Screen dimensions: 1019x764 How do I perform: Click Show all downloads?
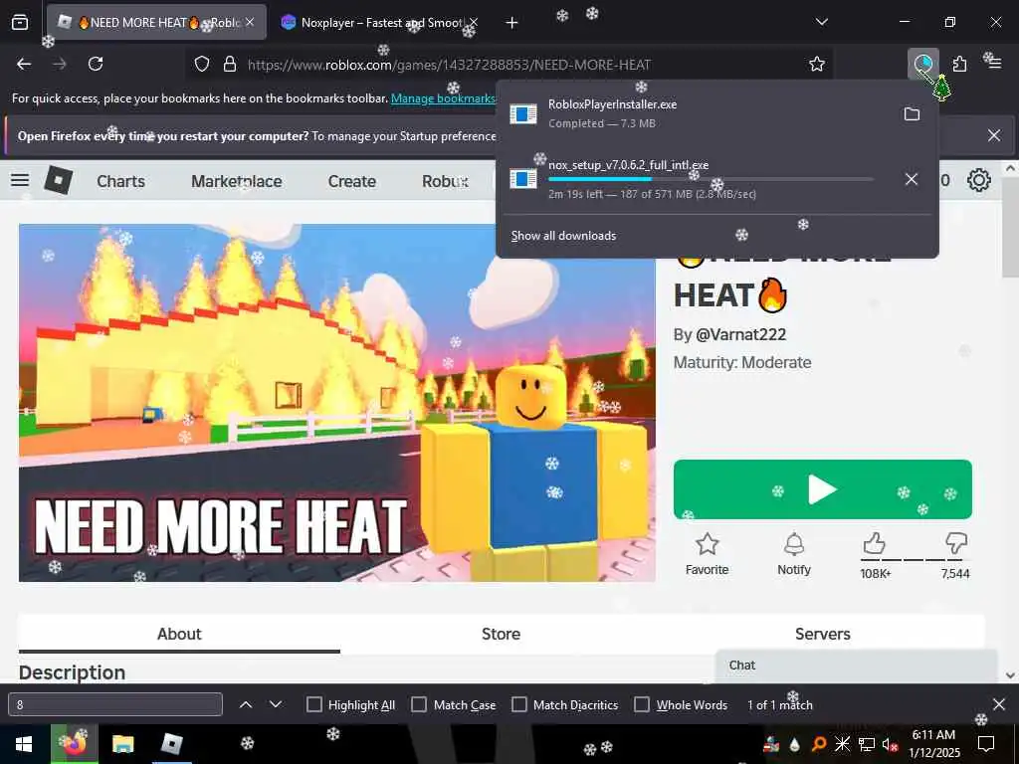[x=563, y=236]
